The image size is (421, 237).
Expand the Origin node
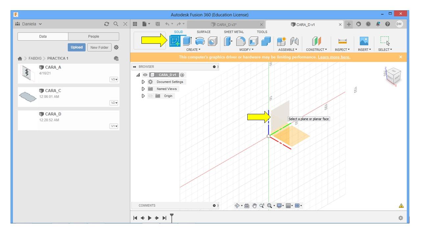coord(143,96)
